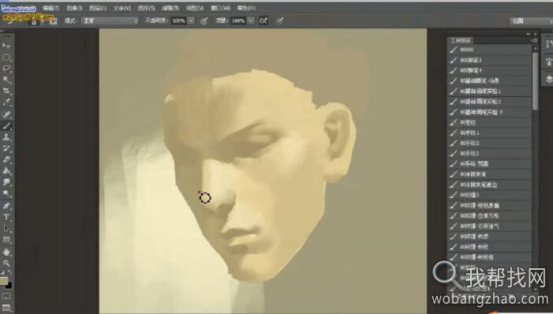The height and width of the screenshot is (314, 553).
Task: Open the 窗口(W) menu
Action: 220,8
